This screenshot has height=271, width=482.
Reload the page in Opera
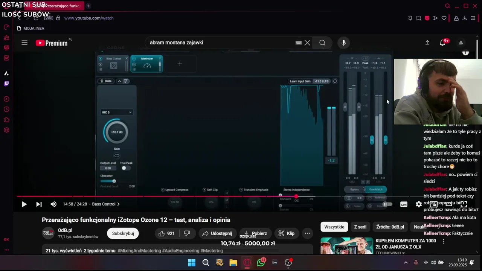coord(36,18)
